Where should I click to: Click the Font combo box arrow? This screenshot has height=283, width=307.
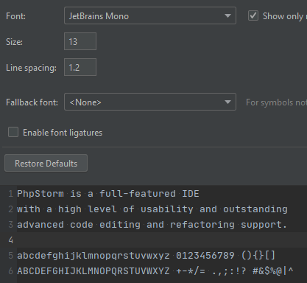click(x=227, y=16)
